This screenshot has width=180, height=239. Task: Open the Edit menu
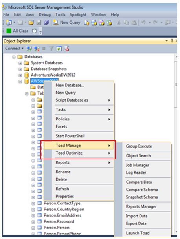tap(17, 15)
